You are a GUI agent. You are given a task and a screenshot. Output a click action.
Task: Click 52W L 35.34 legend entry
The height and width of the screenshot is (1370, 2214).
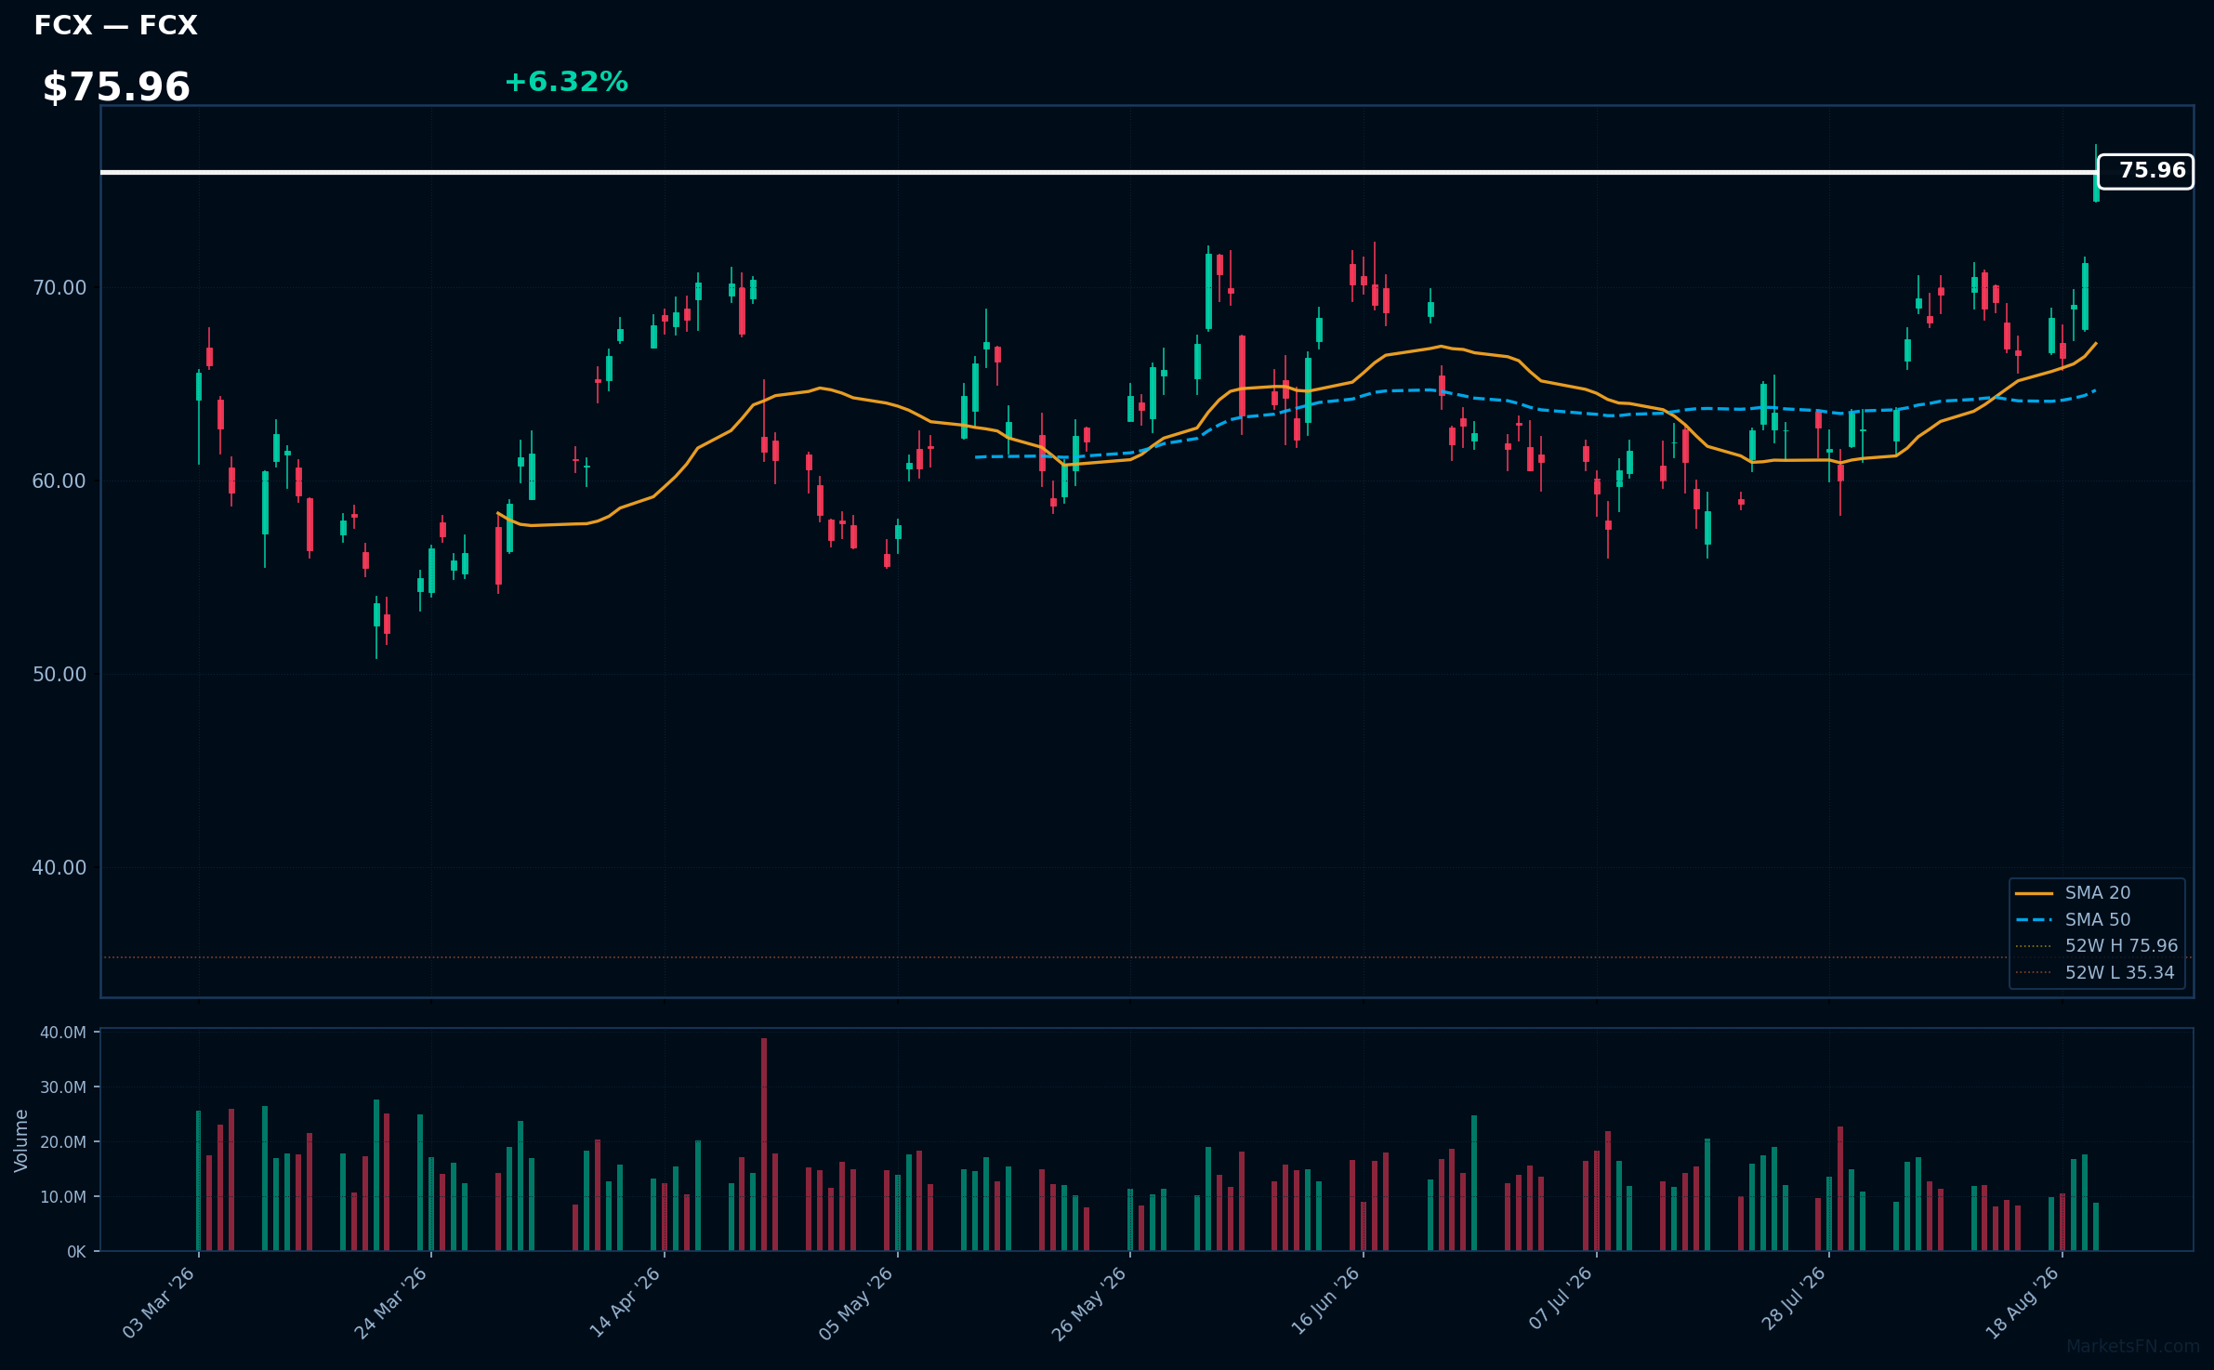pyautogui.click(x=2097, y=972)
